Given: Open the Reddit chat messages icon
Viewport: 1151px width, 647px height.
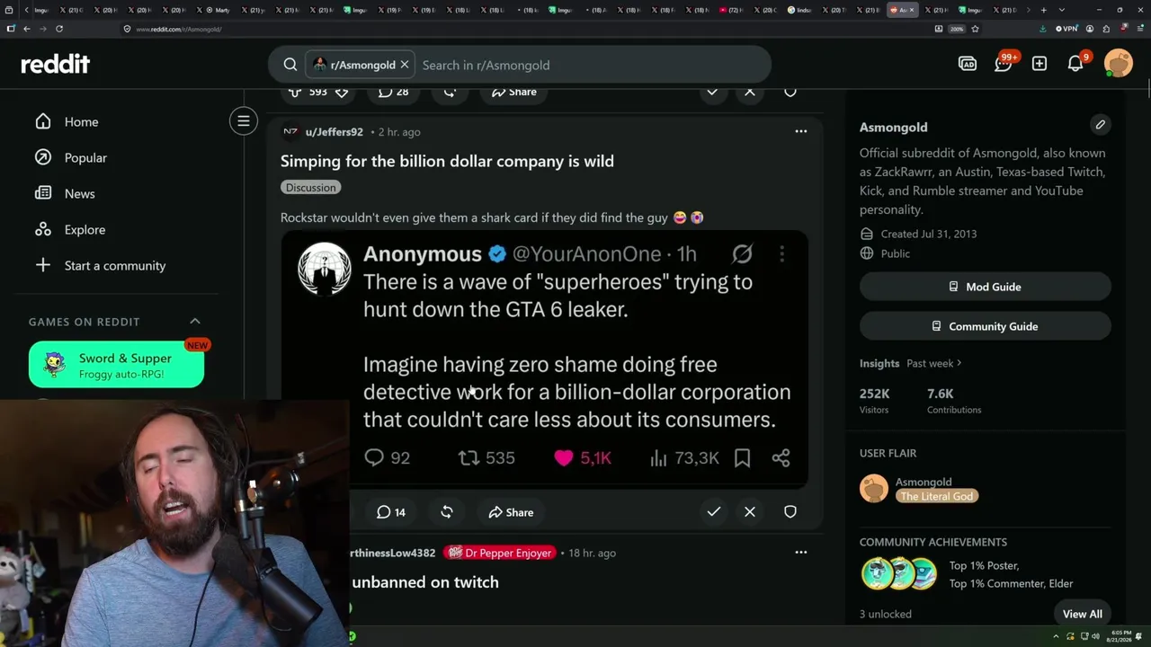Looking at the screenshot, I should tap(1004, 64).
